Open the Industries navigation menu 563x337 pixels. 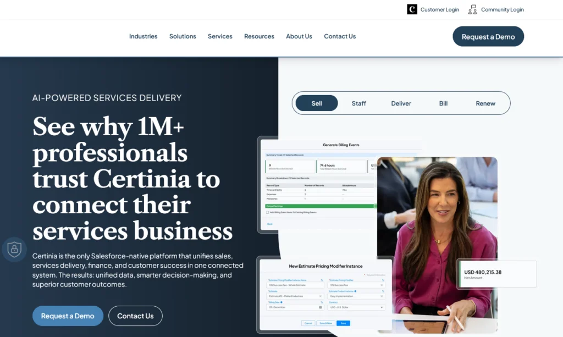click(143, 36)
